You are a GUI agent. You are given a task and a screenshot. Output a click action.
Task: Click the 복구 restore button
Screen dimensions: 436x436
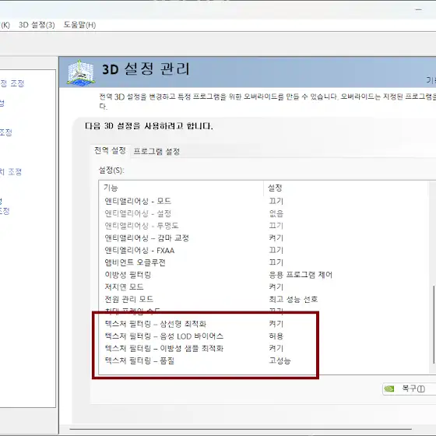click(410, 389)
